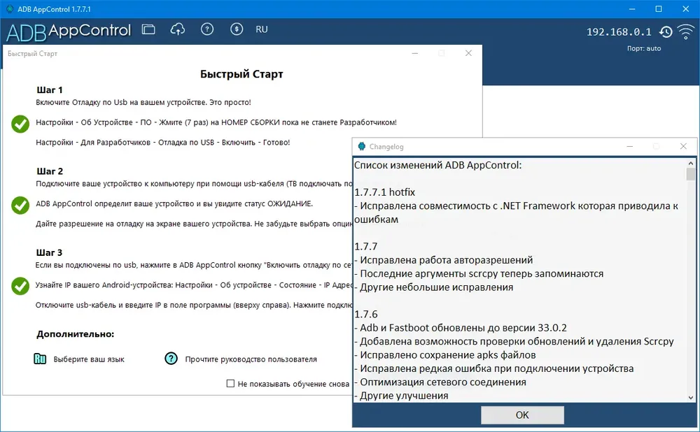Click question icon next to user guide

[171, 359]
